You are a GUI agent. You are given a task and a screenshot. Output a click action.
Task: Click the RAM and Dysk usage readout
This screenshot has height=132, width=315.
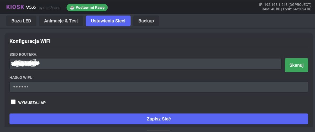click(x=286, y=9)
